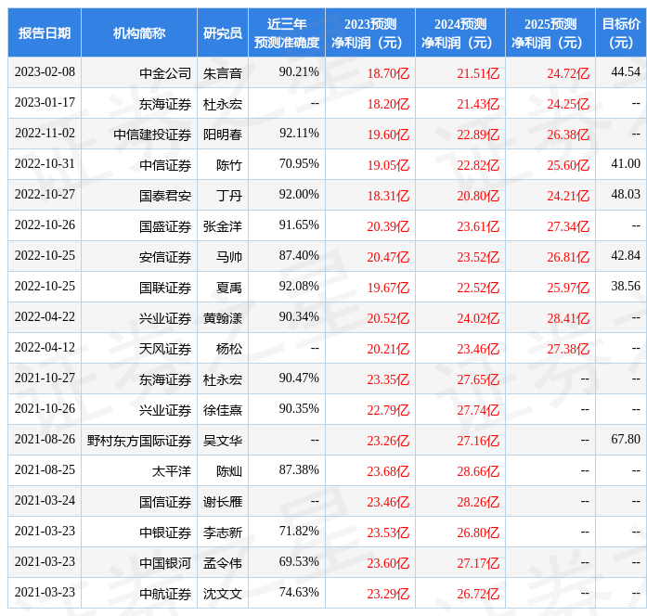
Task: Select researcher name 丁丹
Action: [x=229, y=196]
